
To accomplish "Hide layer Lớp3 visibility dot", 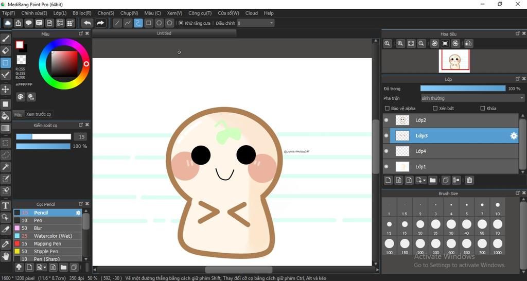I will [386, 135].
